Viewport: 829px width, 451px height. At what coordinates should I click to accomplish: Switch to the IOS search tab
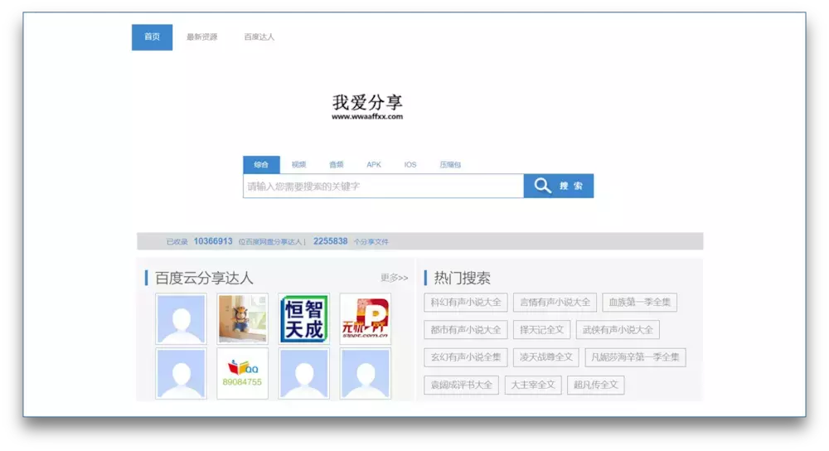click(x=410, y=164)
